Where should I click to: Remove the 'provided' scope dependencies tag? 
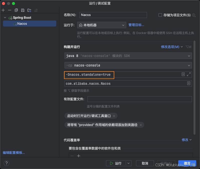click(x=141, y=125)
